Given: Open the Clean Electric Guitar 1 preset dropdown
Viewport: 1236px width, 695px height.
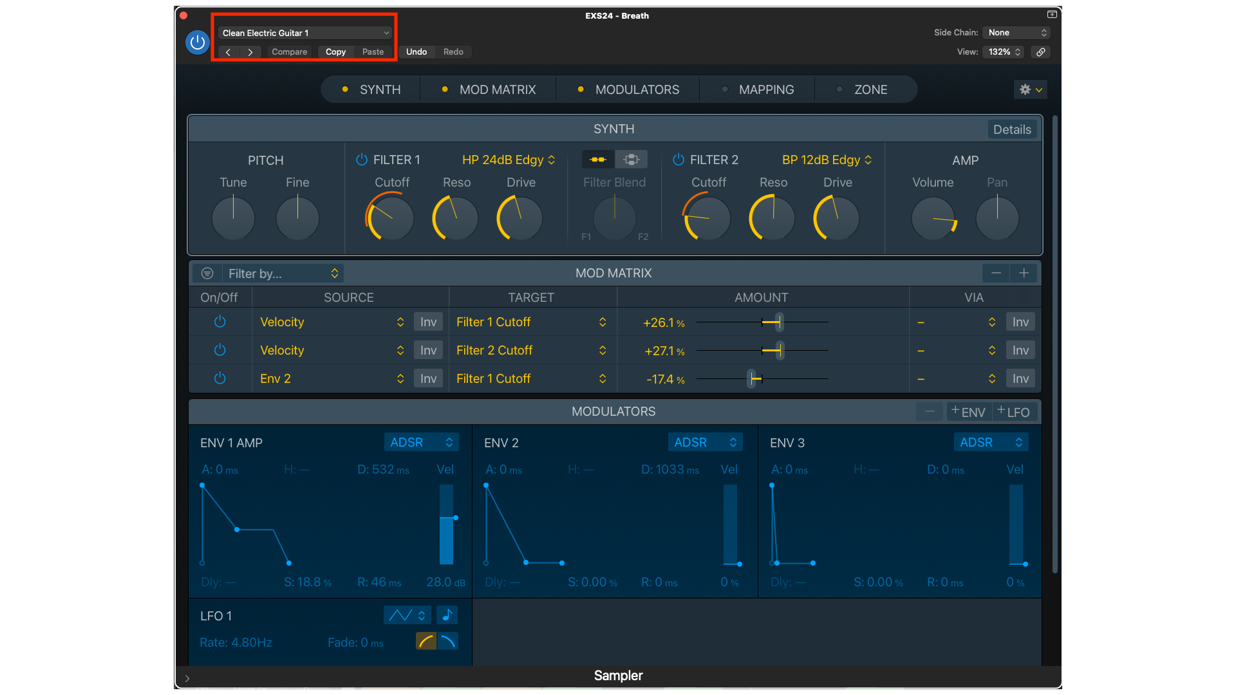Looking at the screenshot, I should (x=305, y=33).
